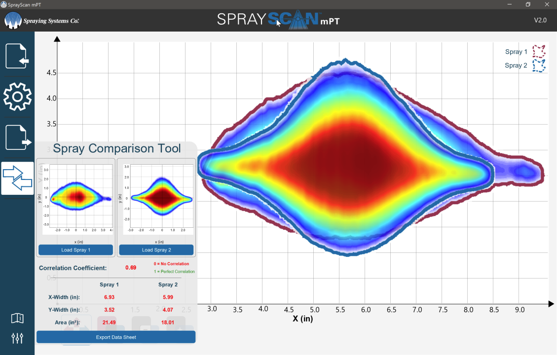
Task: Open the settings gear in the sidebar
Action: (x=17, y=97)
